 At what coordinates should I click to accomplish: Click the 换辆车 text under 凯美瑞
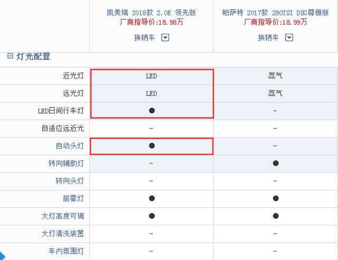(x=144, y=37)
